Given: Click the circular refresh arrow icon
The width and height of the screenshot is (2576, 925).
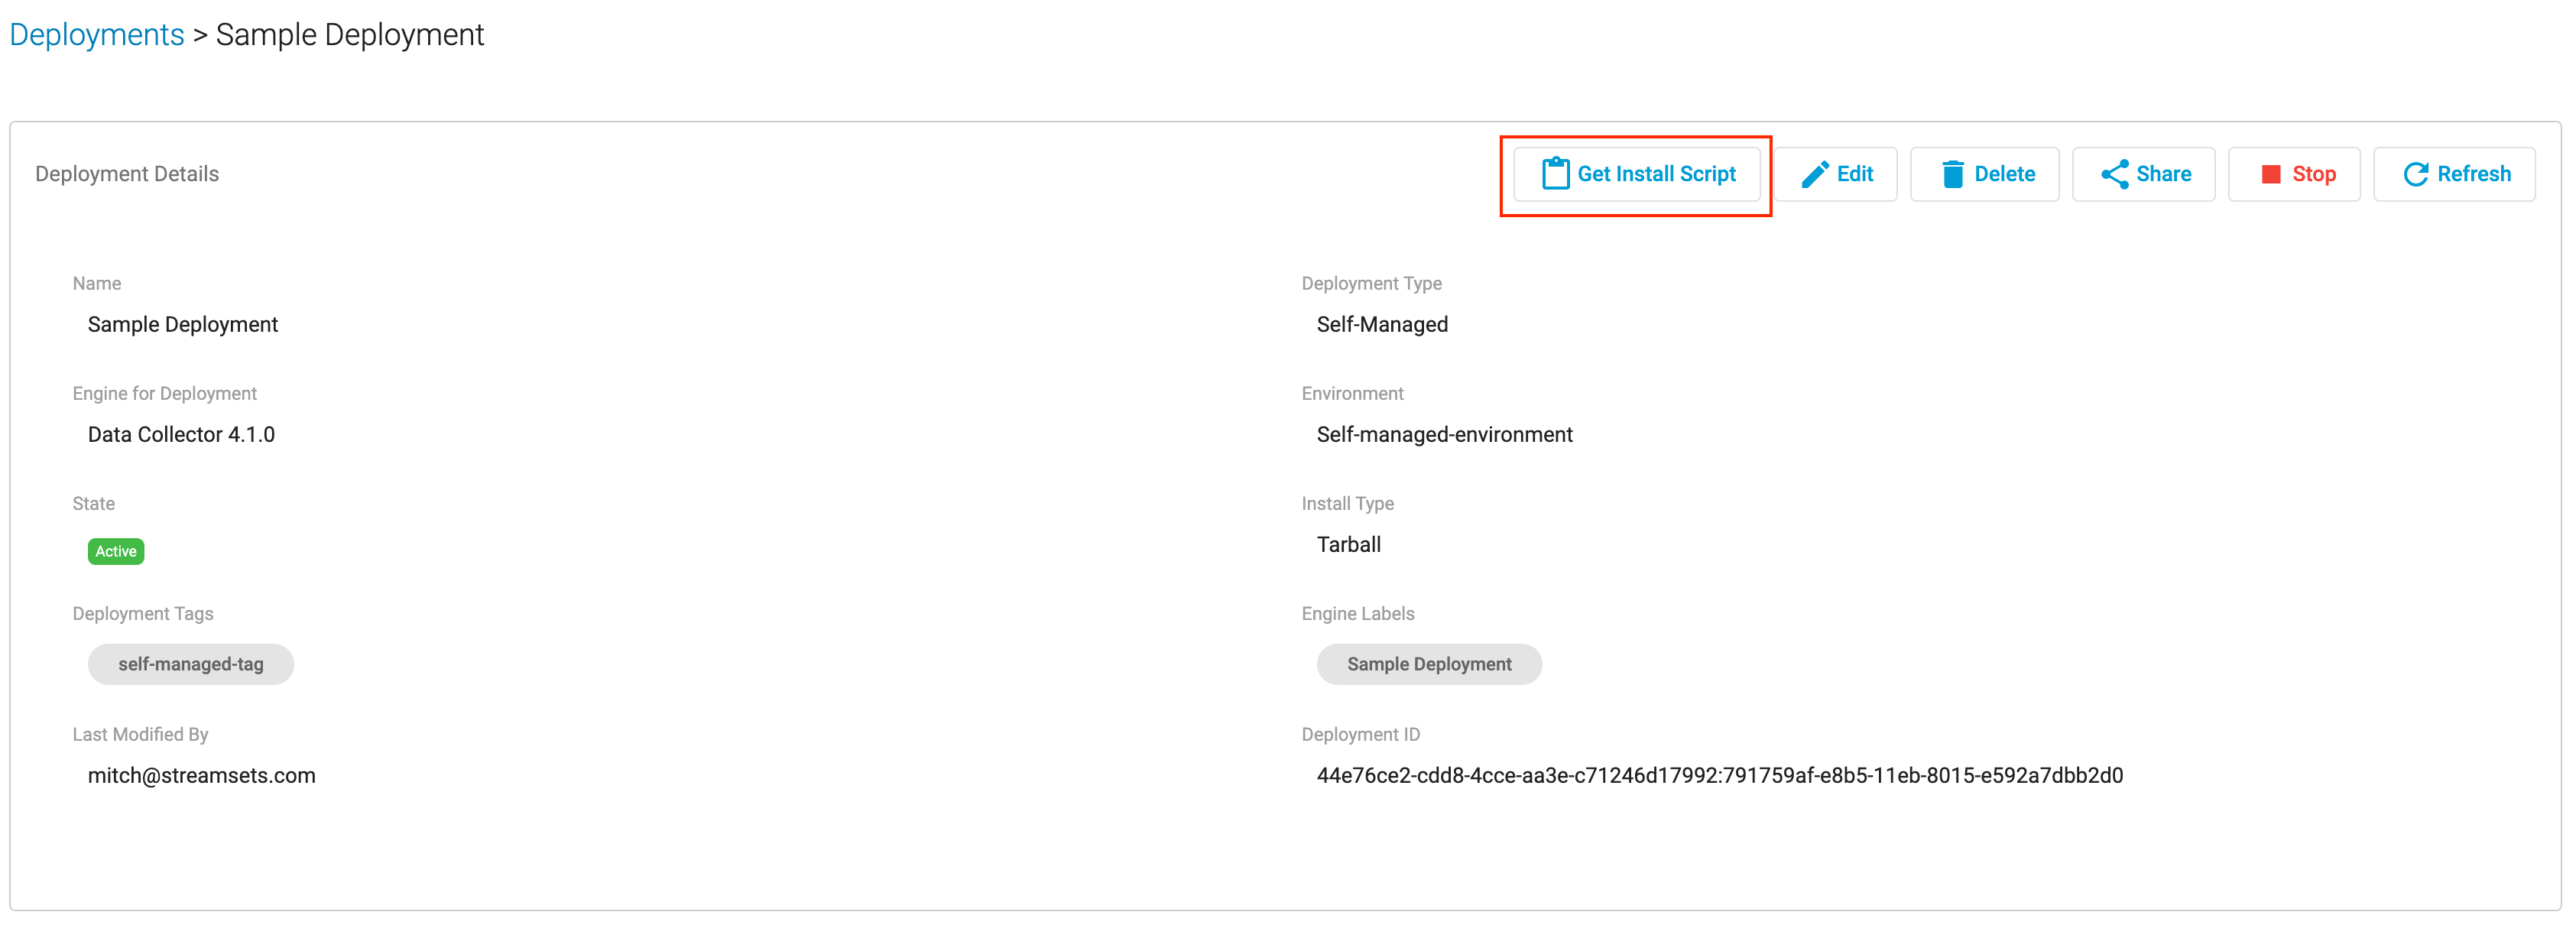Looking at the screenshot, I should (x=2415, y=174).
